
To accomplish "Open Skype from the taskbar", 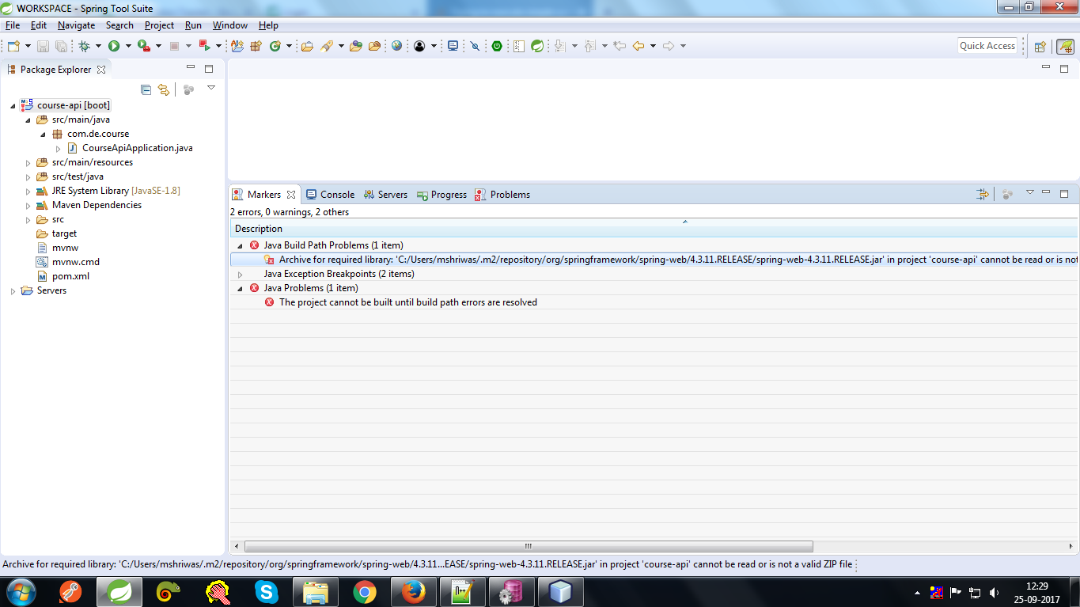I will click(x=267, y=591).
